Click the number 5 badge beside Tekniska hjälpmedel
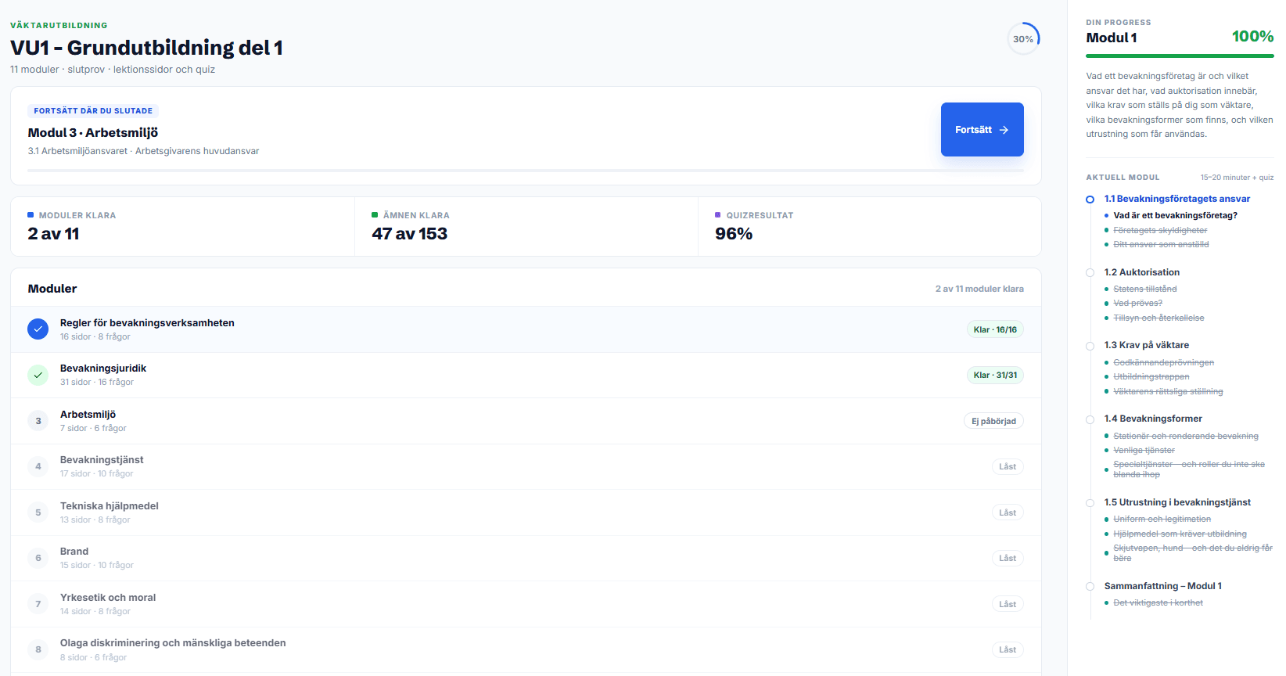1286x676 pixels. 38,512
